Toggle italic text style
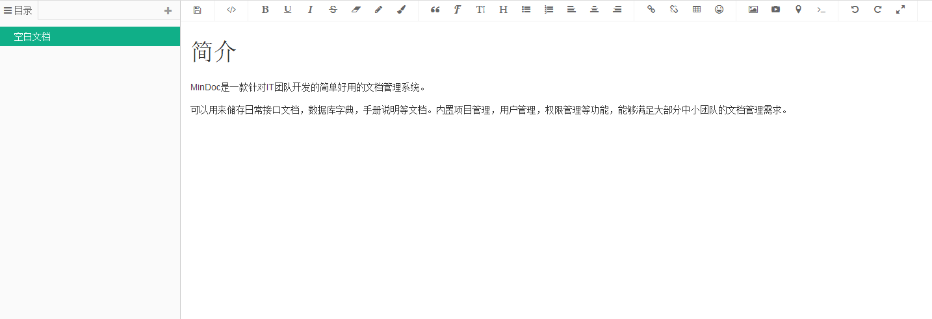 (311, 10)
